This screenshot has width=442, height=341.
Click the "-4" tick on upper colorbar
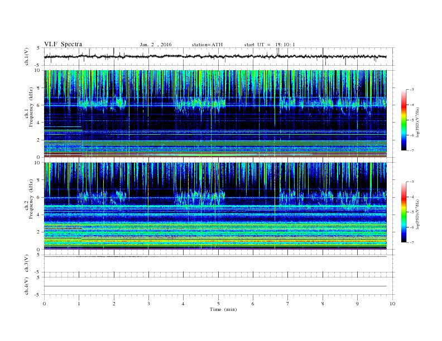412,105
